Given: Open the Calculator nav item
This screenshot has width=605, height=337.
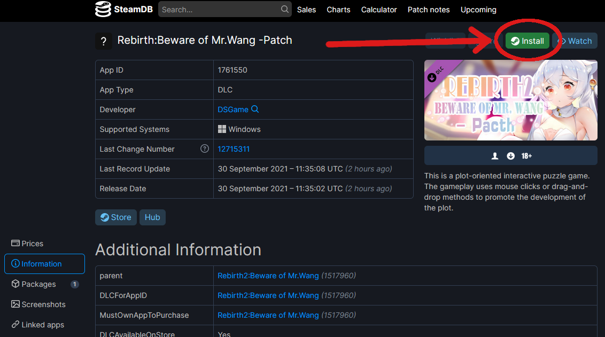Looking at the screenshot, I should 379,10.
